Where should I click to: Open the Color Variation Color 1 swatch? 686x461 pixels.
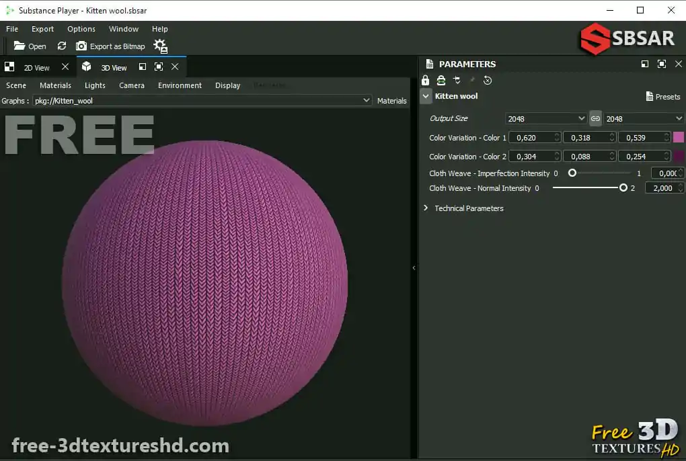[679, 137]
